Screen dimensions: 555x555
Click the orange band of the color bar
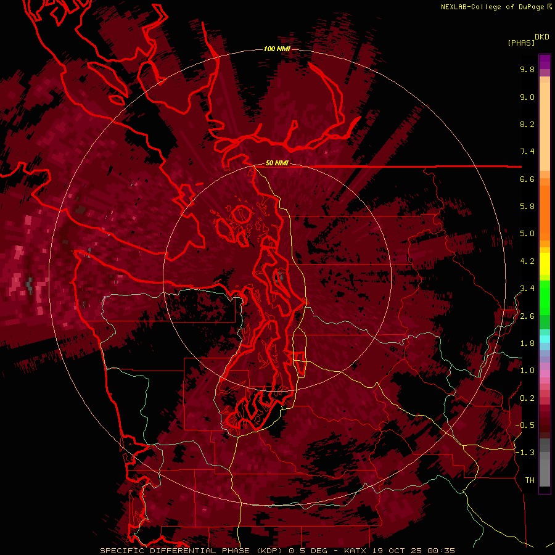click(545, 212)
